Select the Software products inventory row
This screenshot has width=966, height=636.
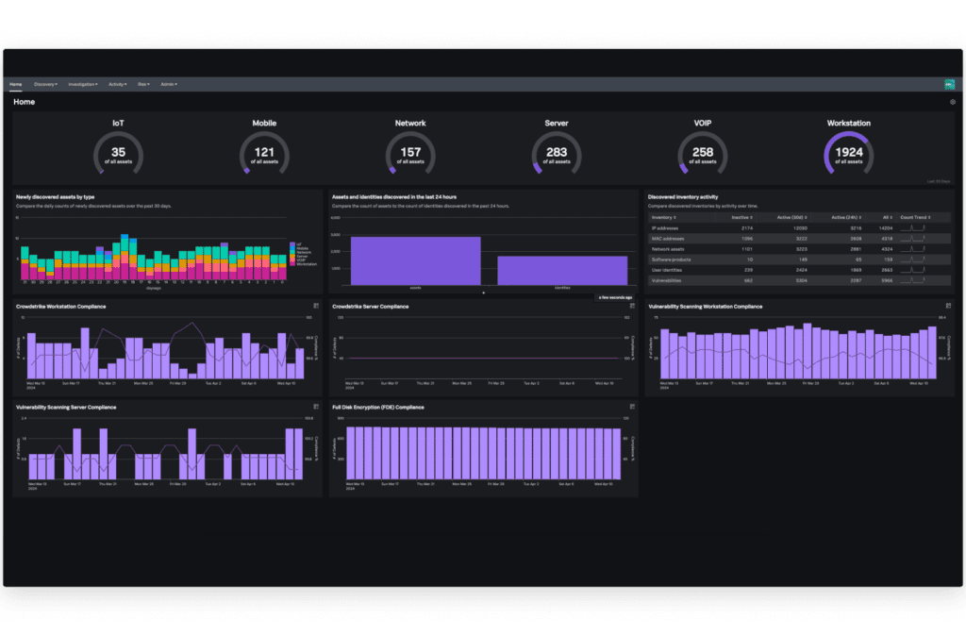(x=798, y=259)
